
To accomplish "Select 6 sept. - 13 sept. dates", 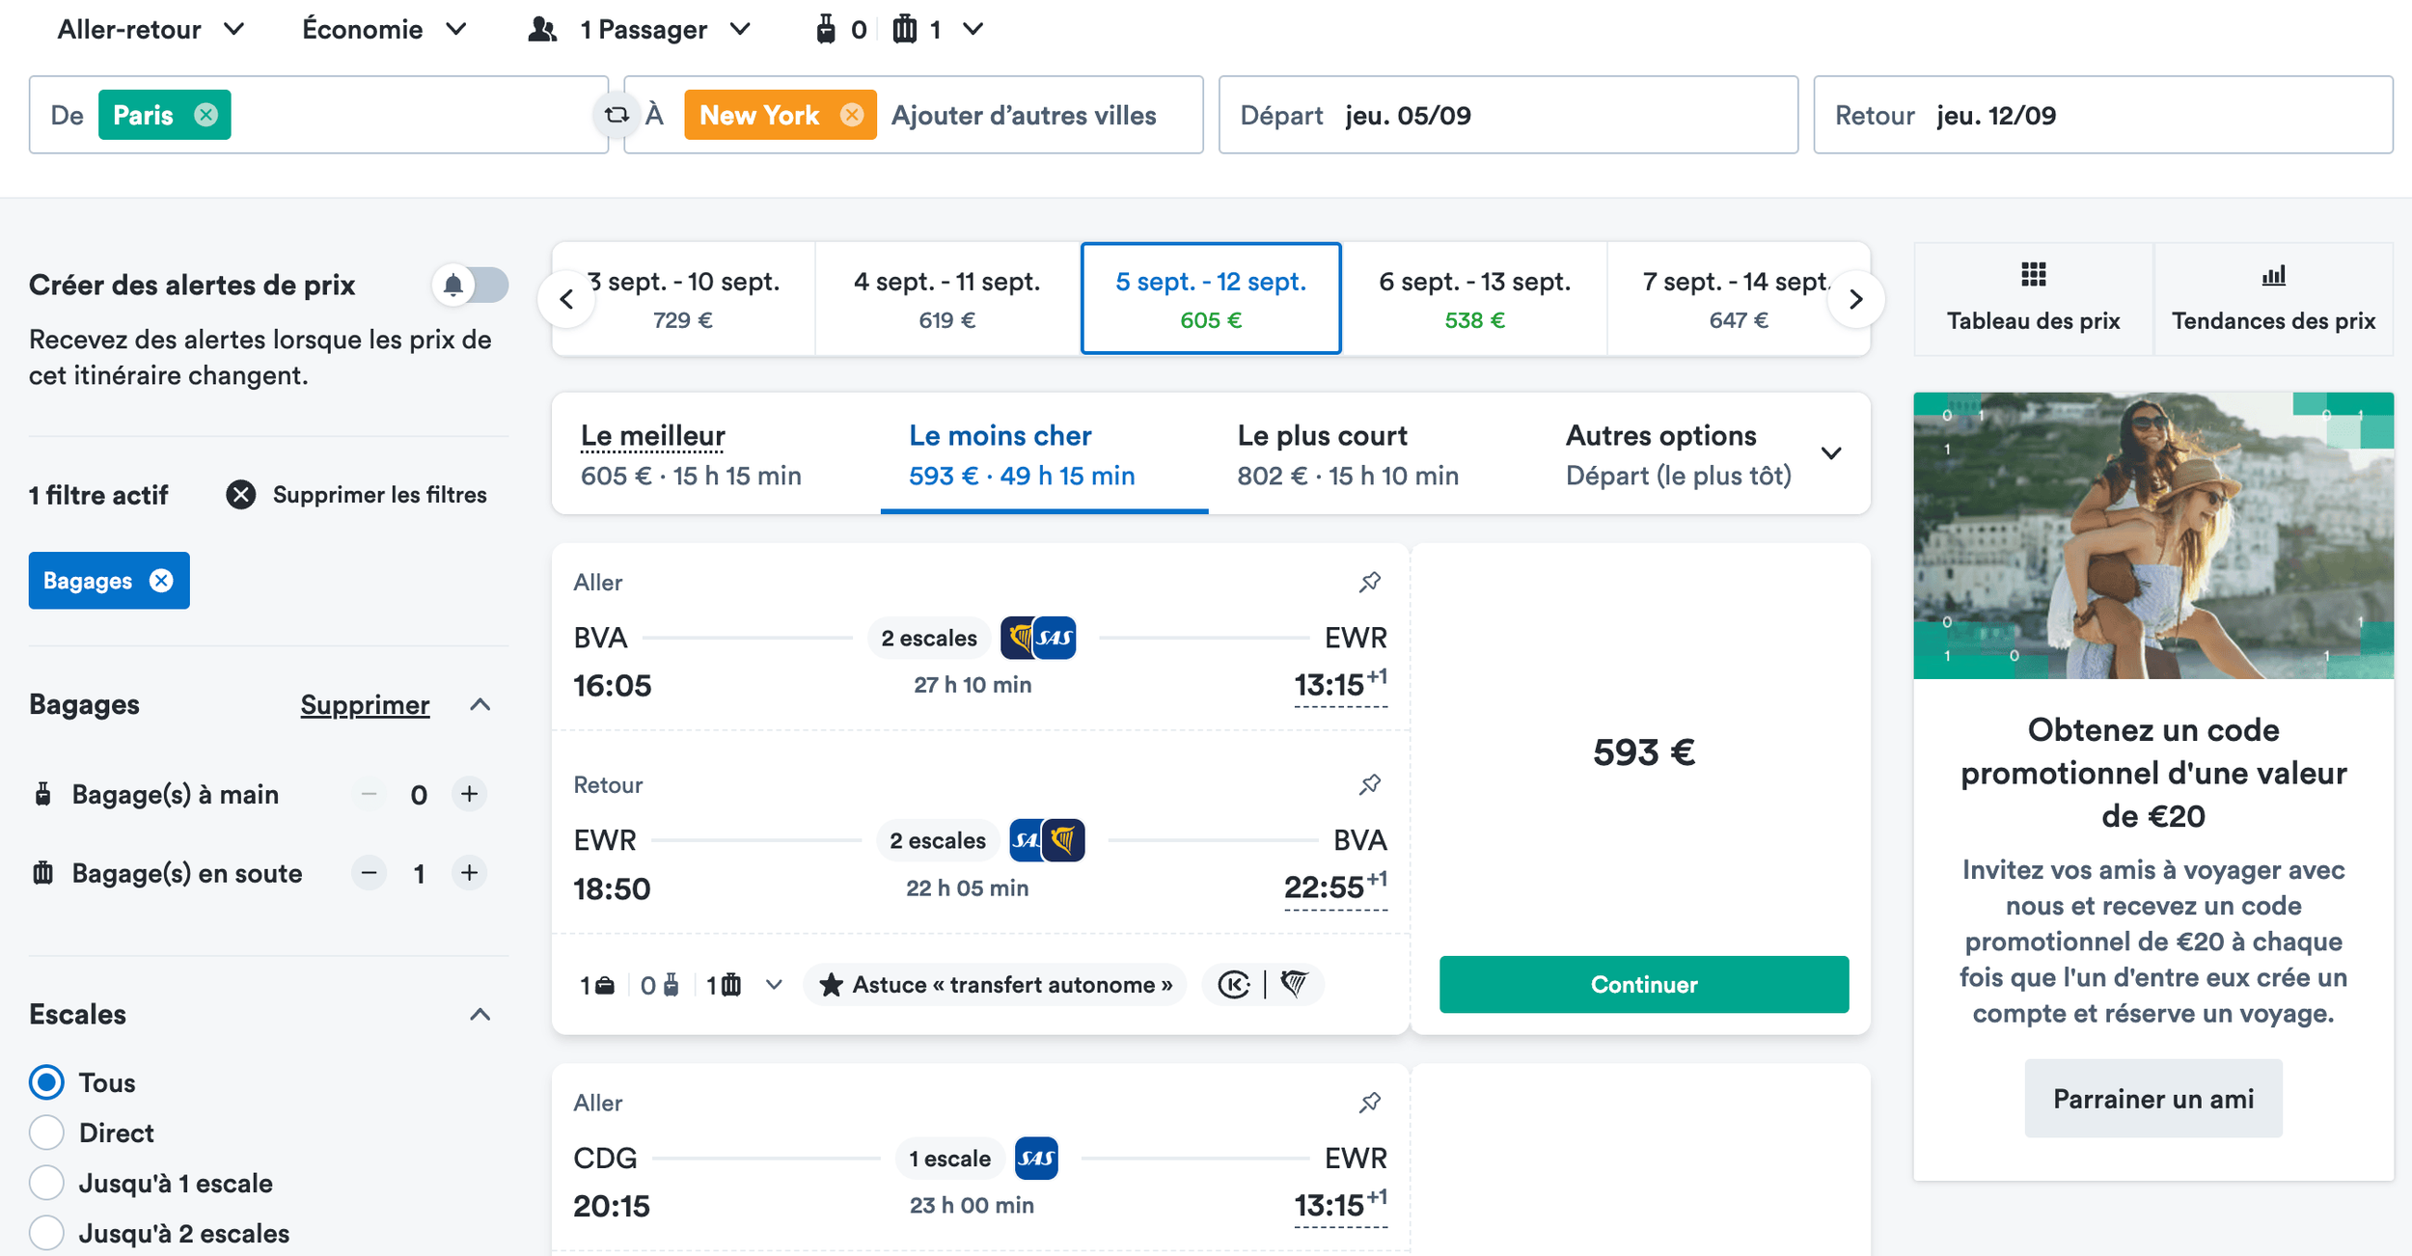I will (x=1473, y=299).
